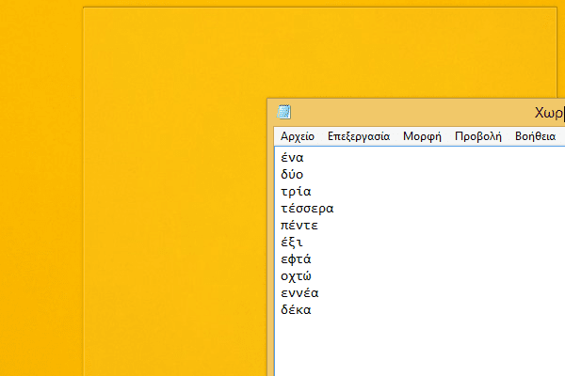Click the Notepad window title text
Image resolution: width=565 pixels, height=376 pixels.
pyautogui.click(x=549, y=112)
